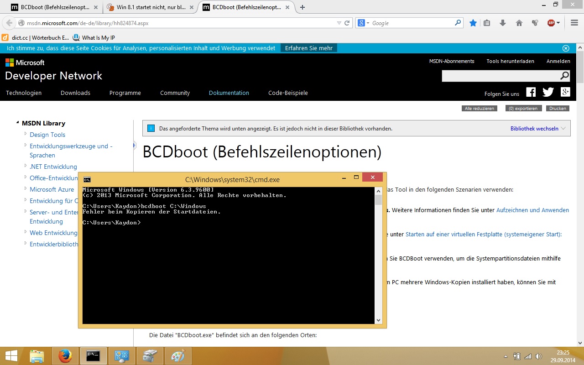Go to the Firefox home icon

pos(519,23)
